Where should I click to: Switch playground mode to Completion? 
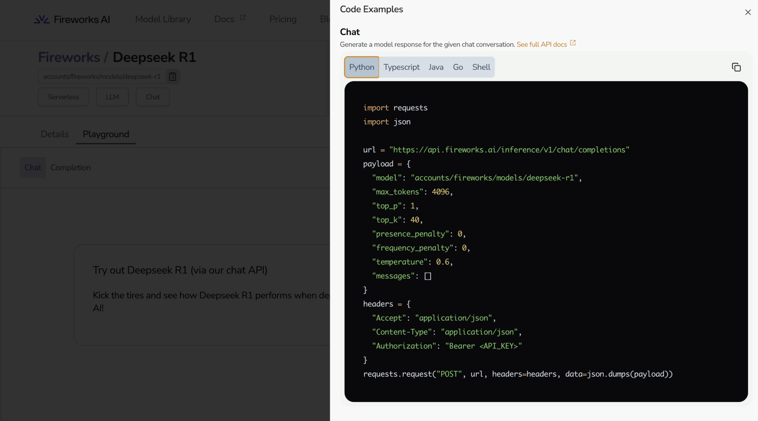pos(71,168)
